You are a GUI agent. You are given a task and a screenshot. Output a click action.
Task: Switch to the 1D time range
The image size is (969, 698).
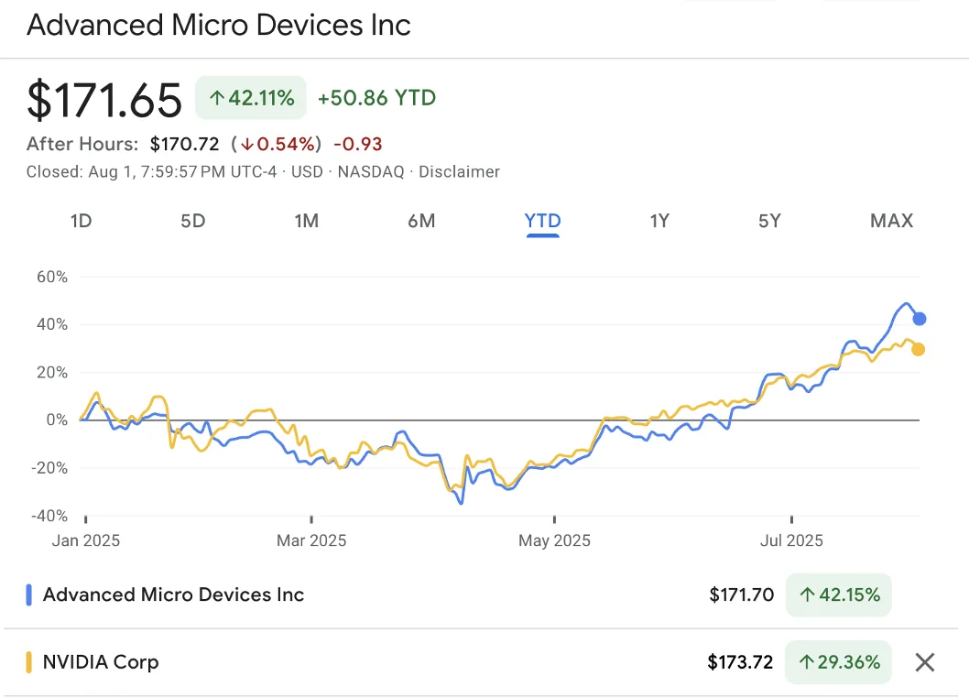pos(81,221)
